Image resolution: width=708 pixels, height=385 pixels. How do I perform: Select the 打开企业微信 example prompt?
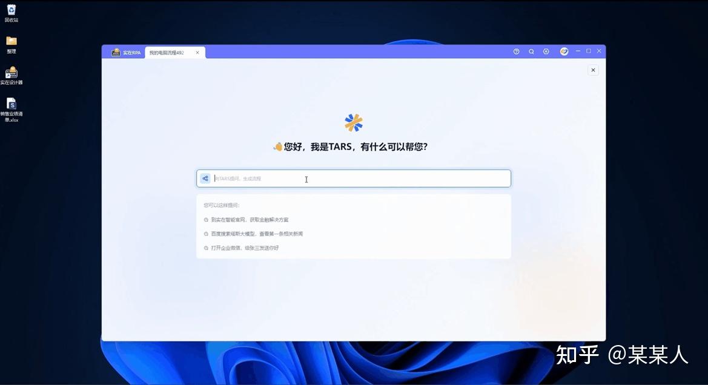(x=246, y=248)
